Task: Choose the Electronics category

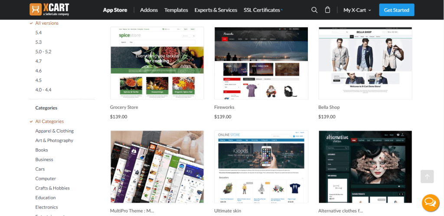Action: tap(46, 207)
